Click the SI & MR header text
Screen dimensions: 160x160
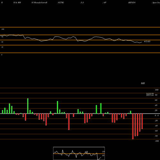pos(17,3)
